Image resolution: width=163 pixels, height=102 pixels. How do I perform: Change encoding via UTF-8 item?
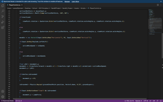coord(146,101)
